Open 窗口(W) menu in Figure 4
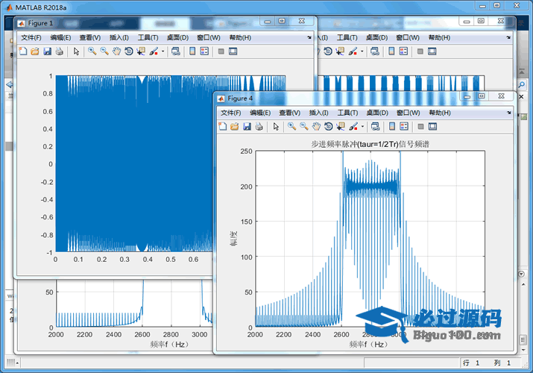This screenshot has width=533, height=373. (408, 113)
